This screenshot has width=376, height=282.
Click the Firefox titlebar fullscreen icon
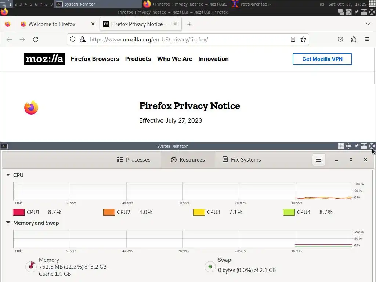(x=349, y=12)
